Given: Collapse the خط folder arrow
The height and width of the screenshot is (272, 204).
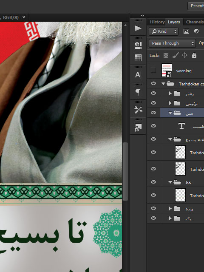Looking at the screenshot, I should click(x=170, y=182).
